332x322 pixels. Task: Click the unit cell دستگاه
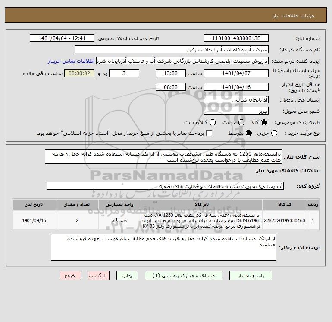pyautogui.click(x=119, y=220)
